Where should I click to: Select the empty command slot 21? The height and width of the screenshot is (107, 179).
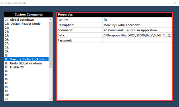26,99
